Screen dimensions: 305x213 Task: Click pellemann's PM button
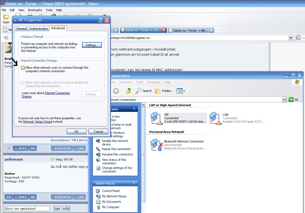click(x=33, y=197)
